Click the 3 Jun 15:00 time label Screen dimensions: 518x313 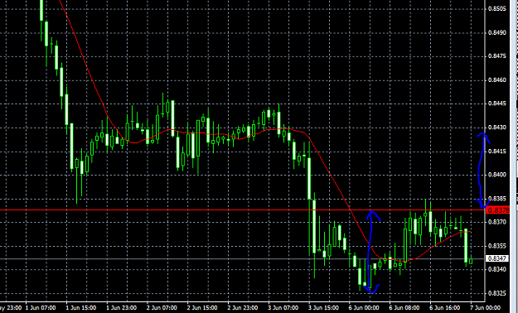click(x=324, y=308)
